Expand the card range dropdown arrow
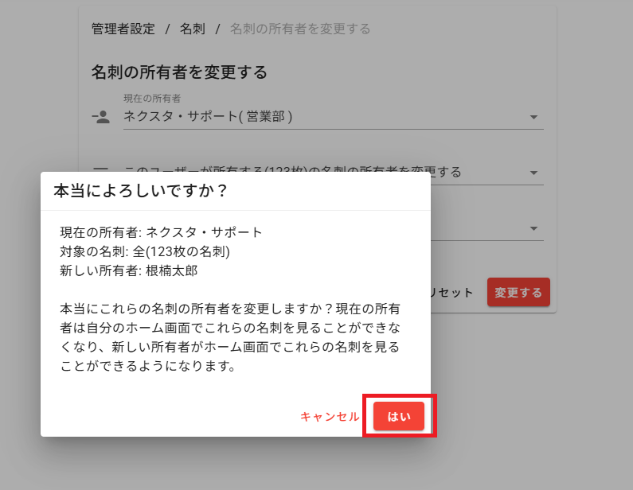The image size is (633, 490). pyautogui.click(x=533, y=173)
